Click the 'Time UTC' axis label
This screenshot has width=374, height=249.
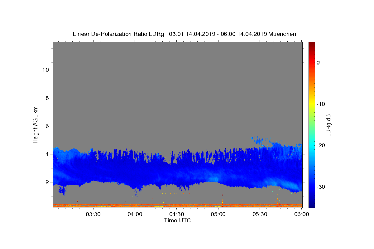tap(177, 220)
